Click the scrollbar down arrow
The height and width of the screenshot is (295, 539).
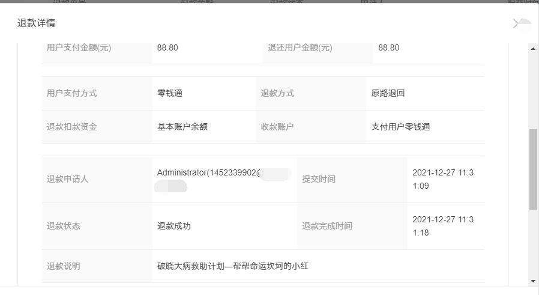coord(533,281)
